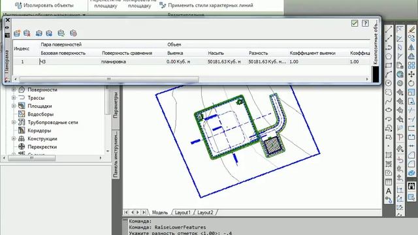Delete volume entry icon with red X

[27, 33]
